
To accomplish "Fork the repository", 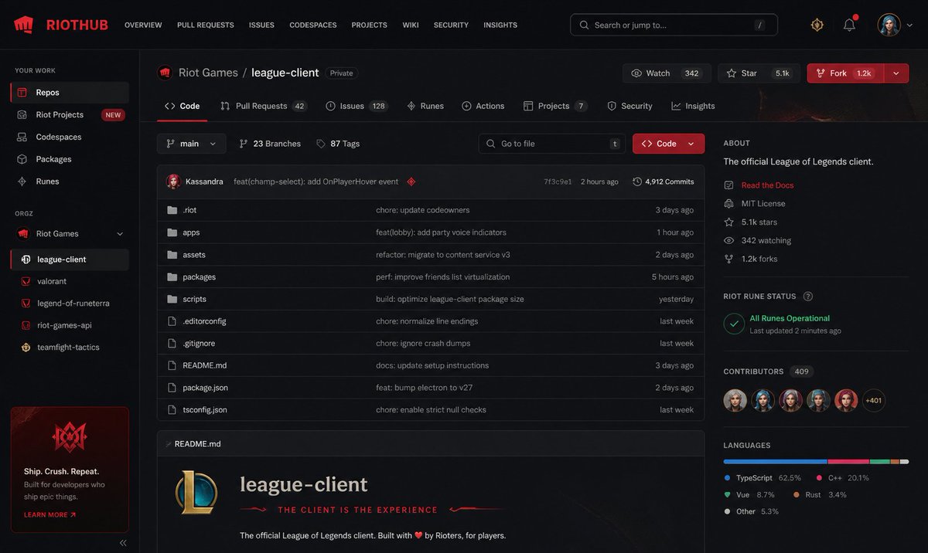I will [x=845, y=73].
